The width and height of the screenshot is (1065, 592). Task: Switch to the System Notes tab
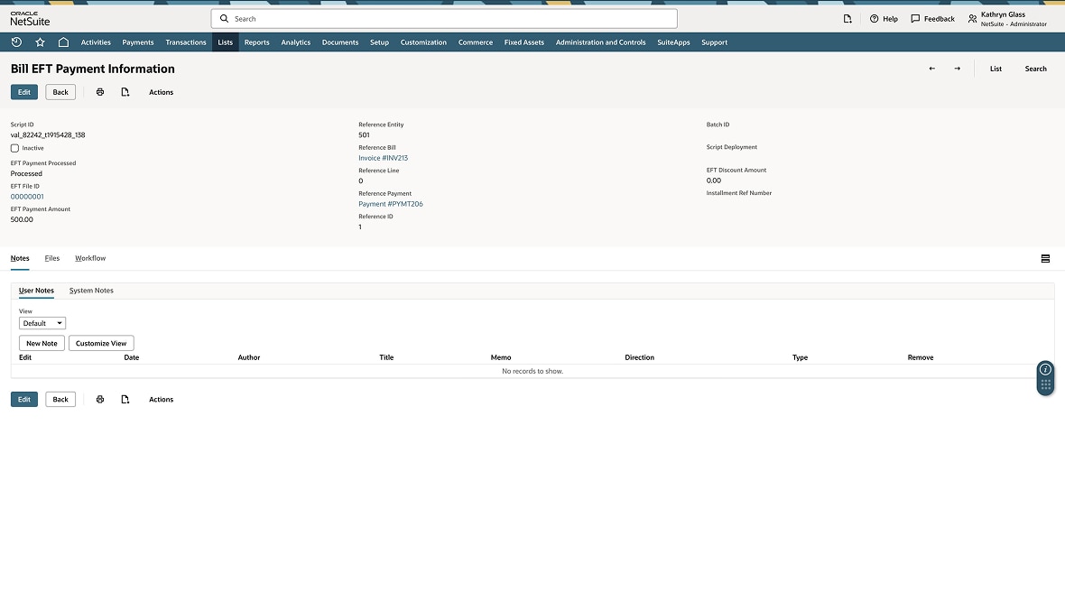[x=91, y=291]
